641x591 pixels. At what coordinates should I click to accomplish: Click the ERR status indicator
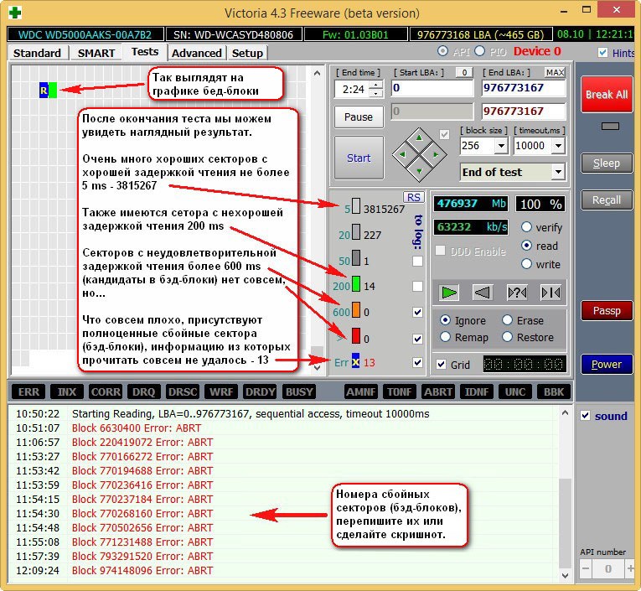28,391
